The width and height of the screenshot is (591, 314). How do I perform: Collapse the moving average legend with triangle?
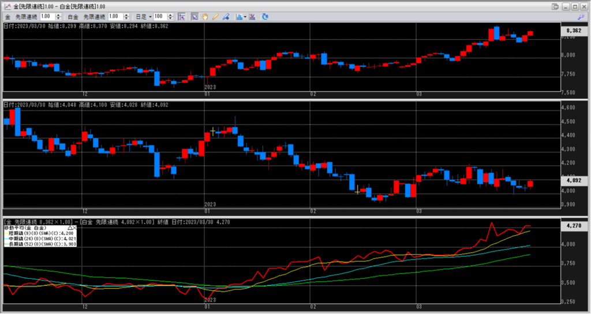point(69,228)
